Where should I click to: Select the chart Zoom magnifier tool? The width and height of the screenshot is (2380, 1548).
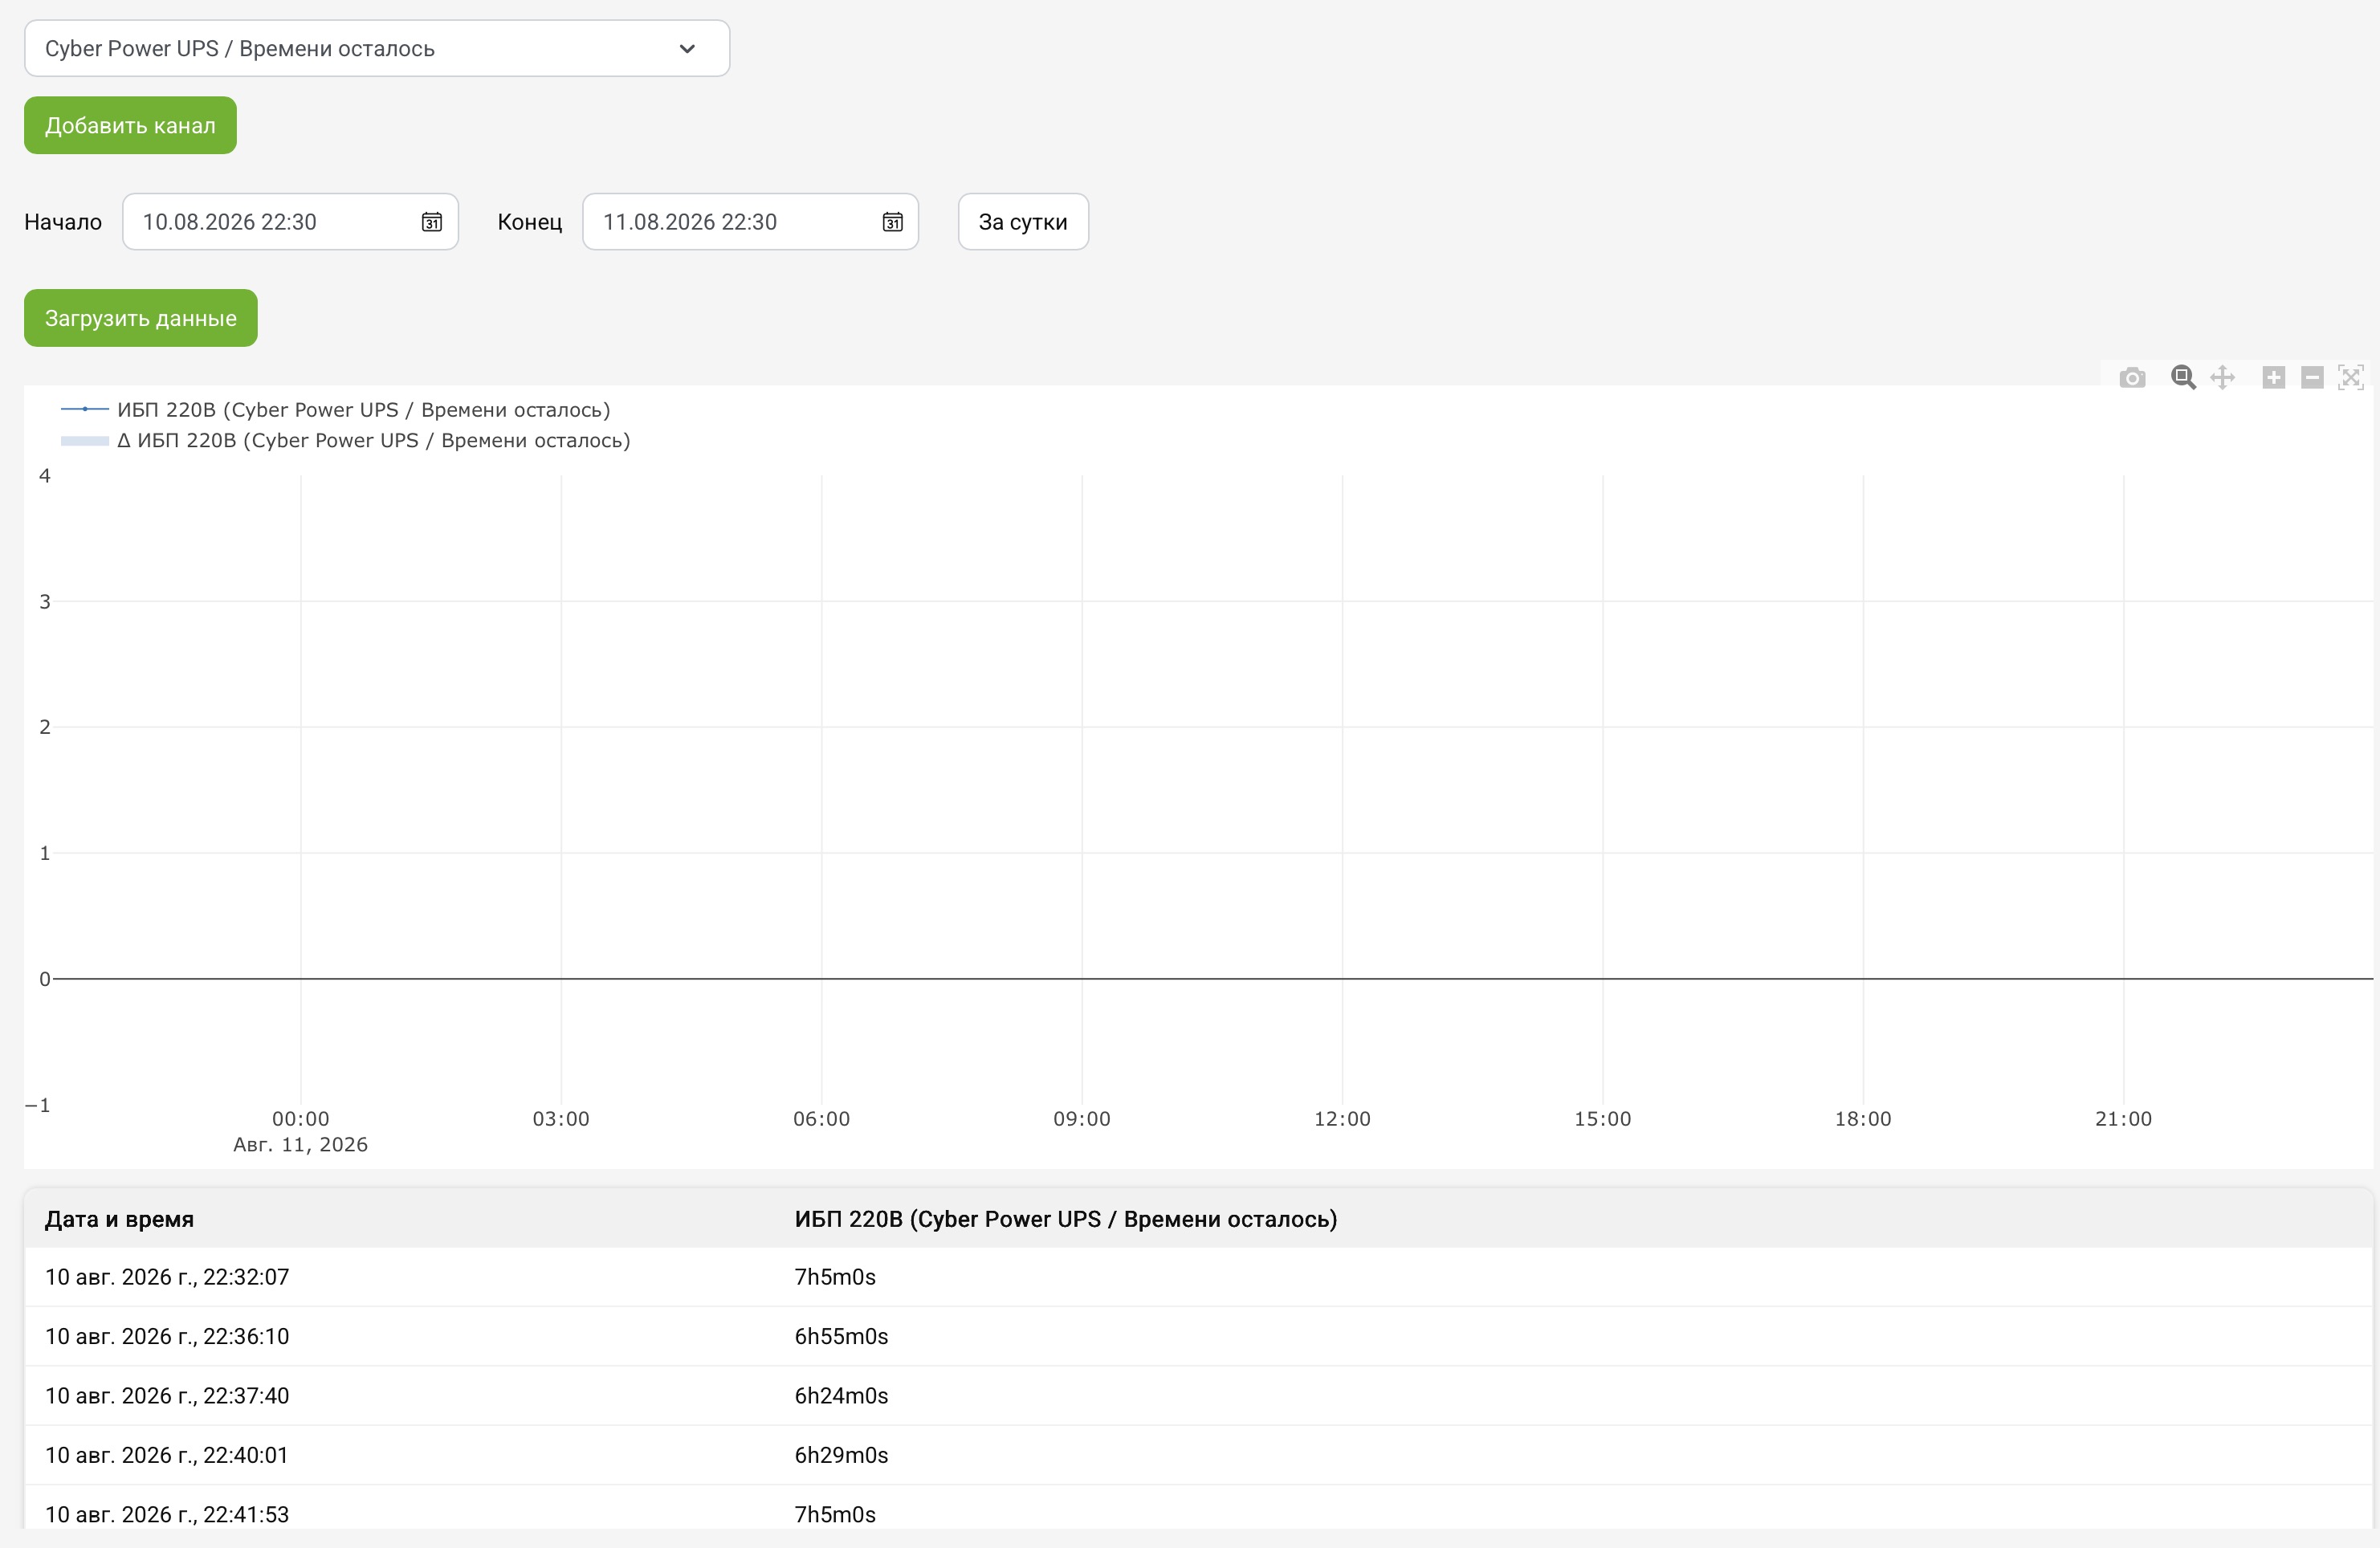pos(2183,377)
